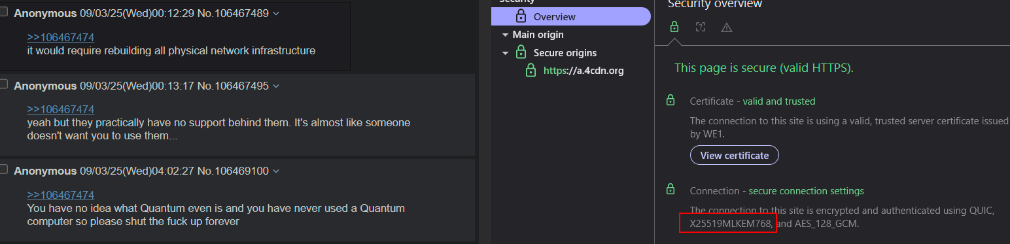Collapse the Secure origins section

tap(505, 53)
